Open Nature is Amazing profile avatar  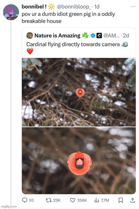click(x=30, y=35)
